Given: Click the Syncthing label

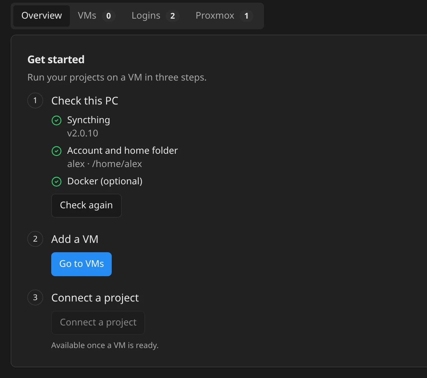Looking at the screenshot, I should point(88,120).
